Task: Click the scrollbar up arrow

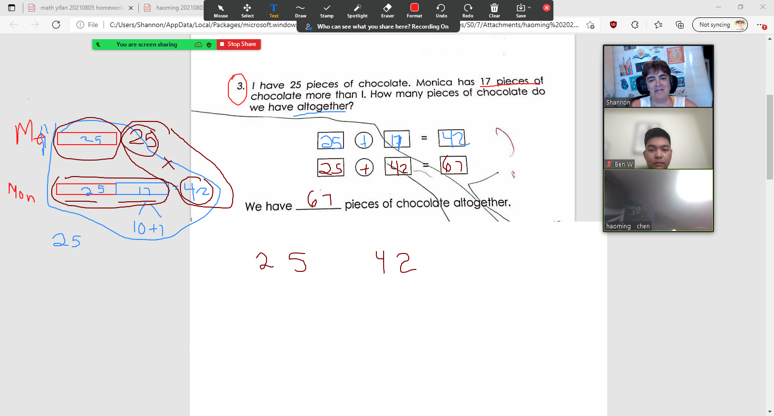Action: pos(770,38)
